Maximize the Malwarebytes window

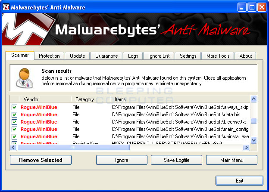pos(252,7)
